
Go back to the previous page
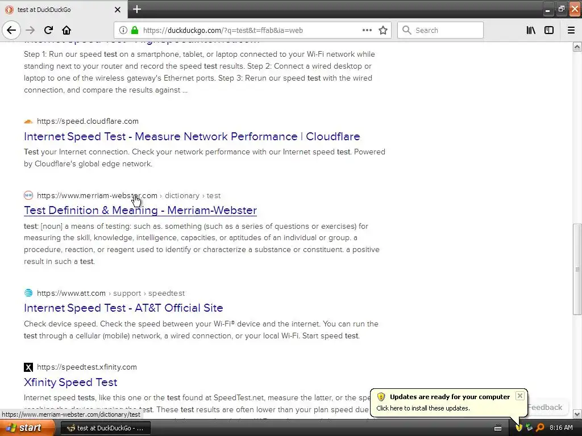pyautogui.click(x=11, y=30)
